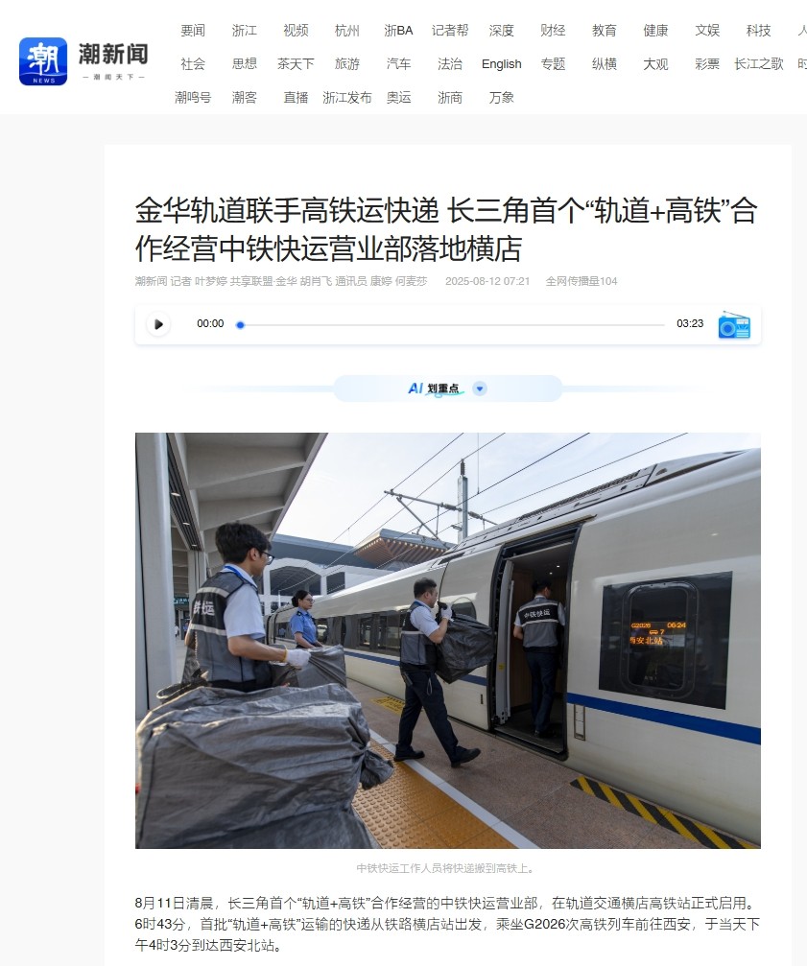Play the article audio
This screenshot has height=966, width=807.
pyautogui.click(x=158, y=324)
